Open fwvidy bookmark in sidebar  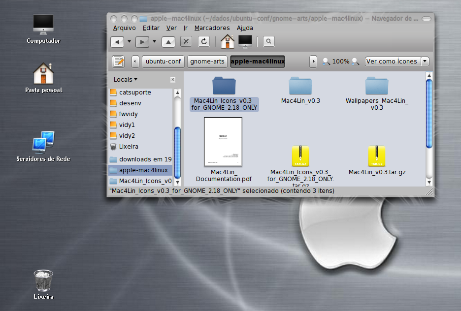pyautogui.click(x=140, y=114)
